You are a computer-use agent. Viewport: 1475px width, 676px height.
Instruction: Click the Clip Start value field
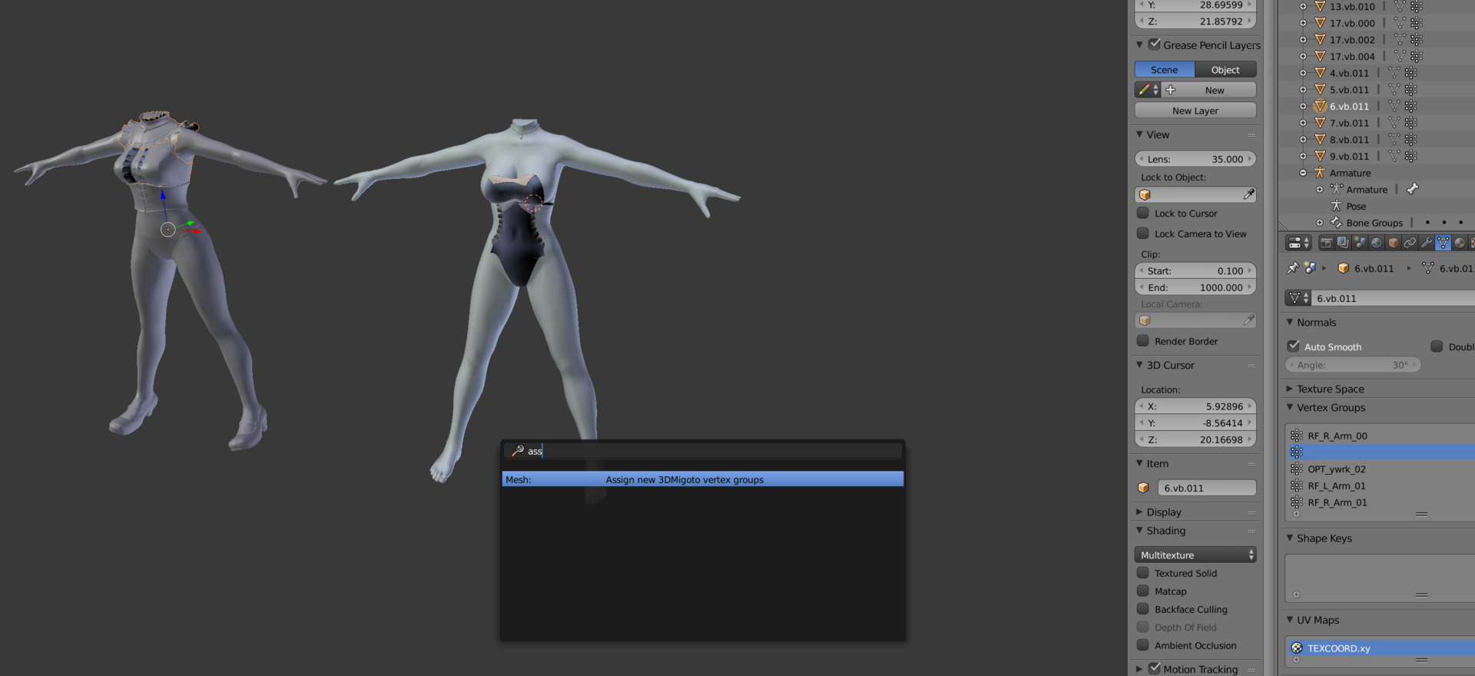point(1195,270)
